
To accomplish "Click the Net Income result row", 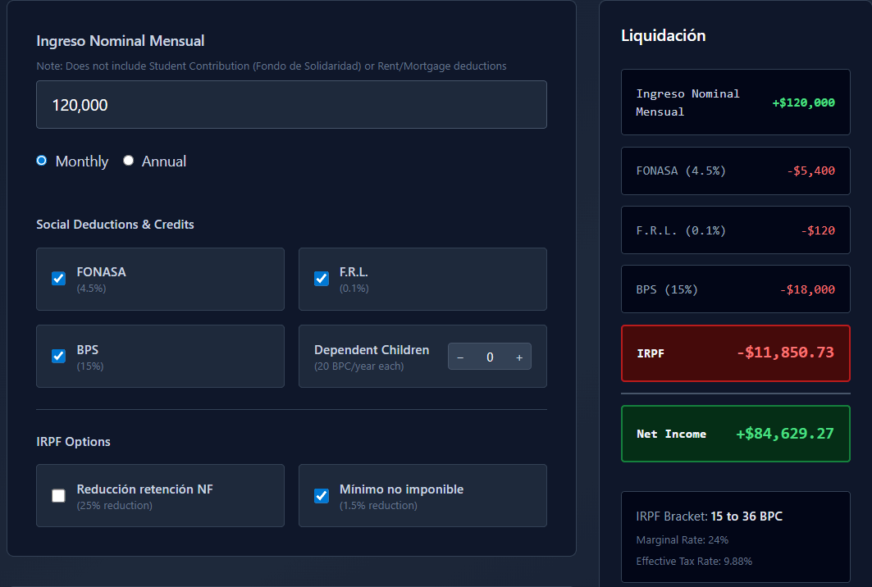I will click(x=735, y=434).
